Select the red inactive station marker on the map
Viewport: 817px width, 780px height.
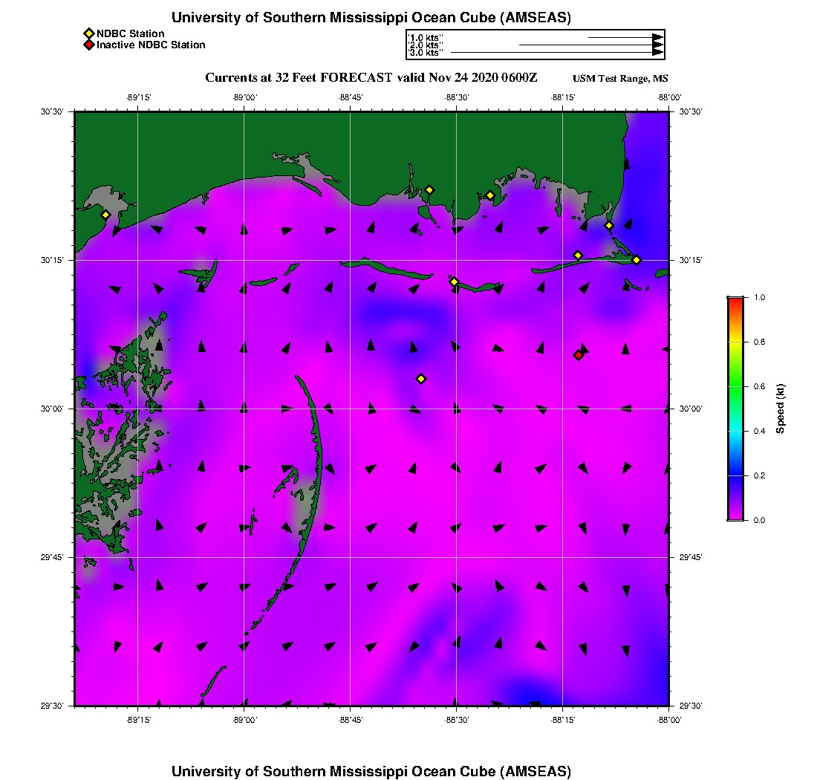(x=578, y=355)
